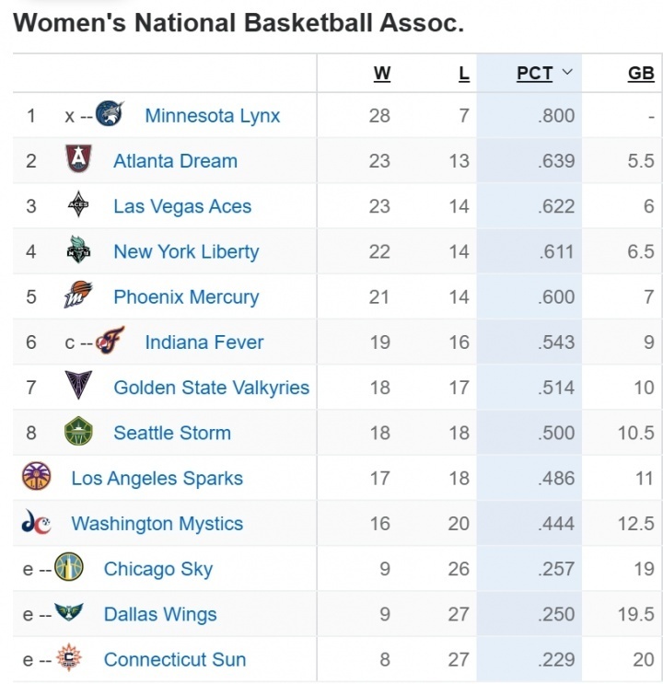Image resolution: width=663 pixels, height=684 pixels.
Task: Click the Atlanta Dream team logo
Action: click(x=79, y=160)
